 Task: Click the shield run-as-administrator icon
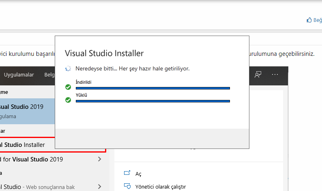[127, 186]
